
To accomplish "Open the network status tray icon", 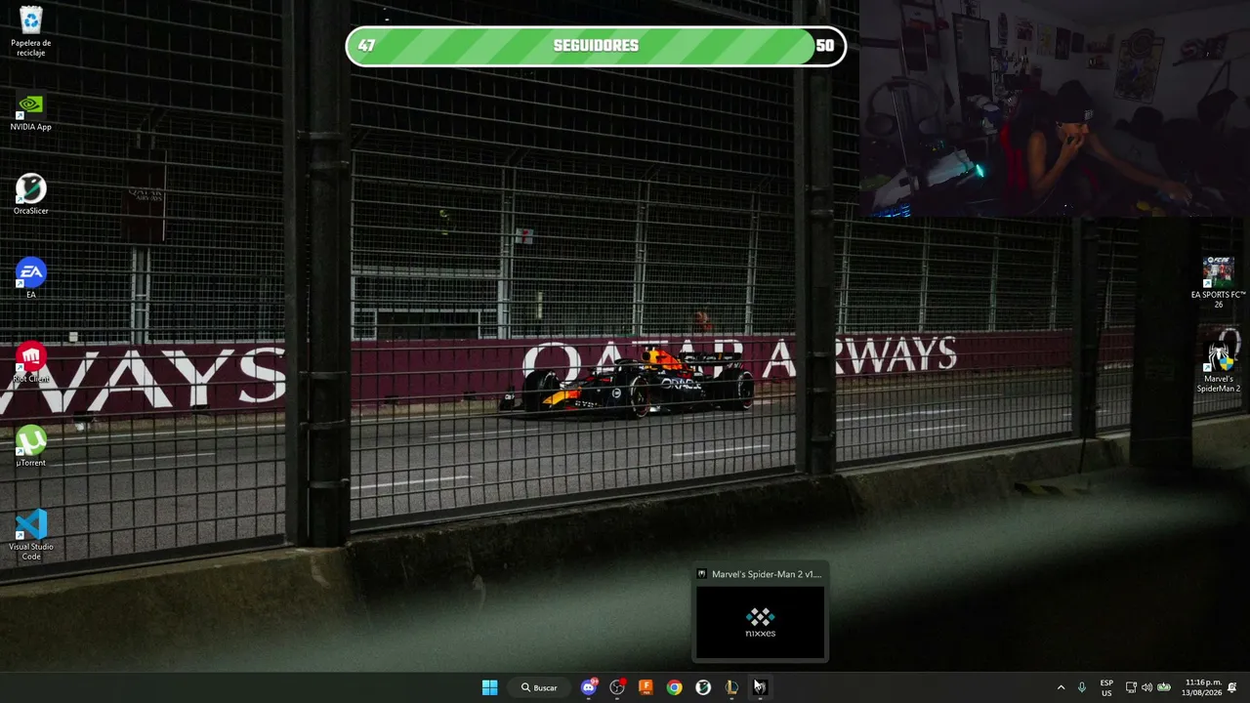I will click(1131, 687).
